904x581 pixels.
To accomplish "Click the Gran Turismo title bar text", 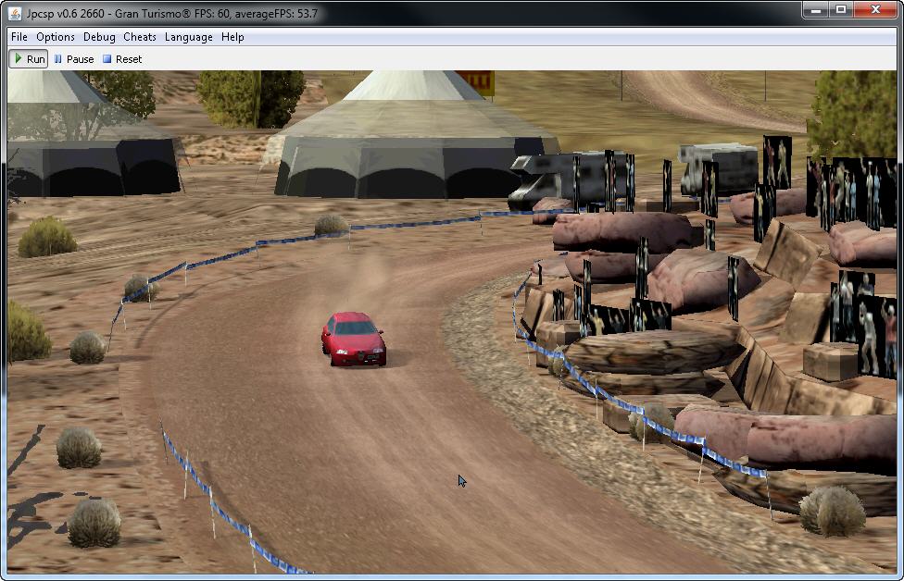I will pos(222,9).
